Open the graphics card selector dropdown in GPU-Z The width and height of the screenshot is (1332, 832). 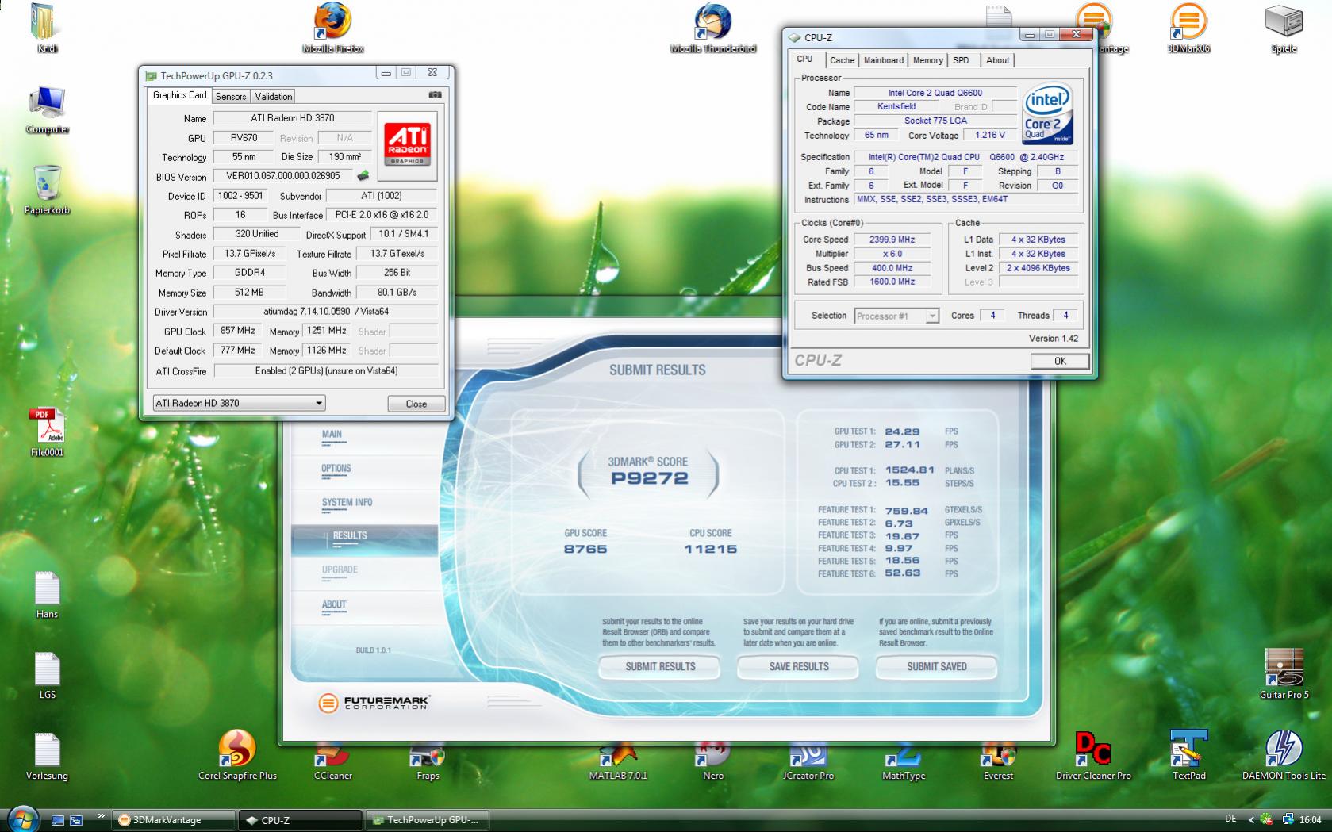[x=239, y=403]
